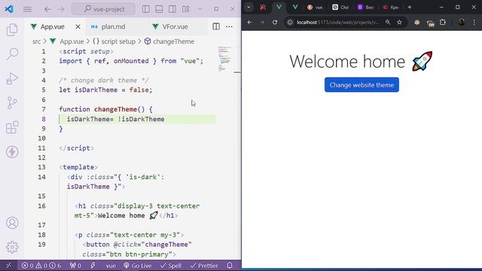Open the Extensions view
The width and height of the screenshot is (482, 271).
point(12,127)
